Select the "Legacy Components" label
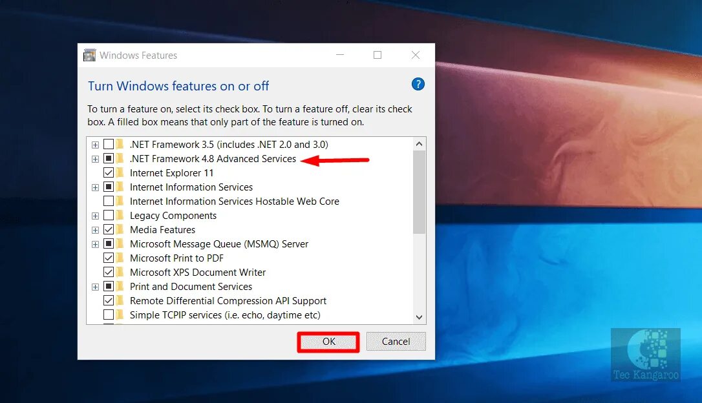 coord(173,216)
